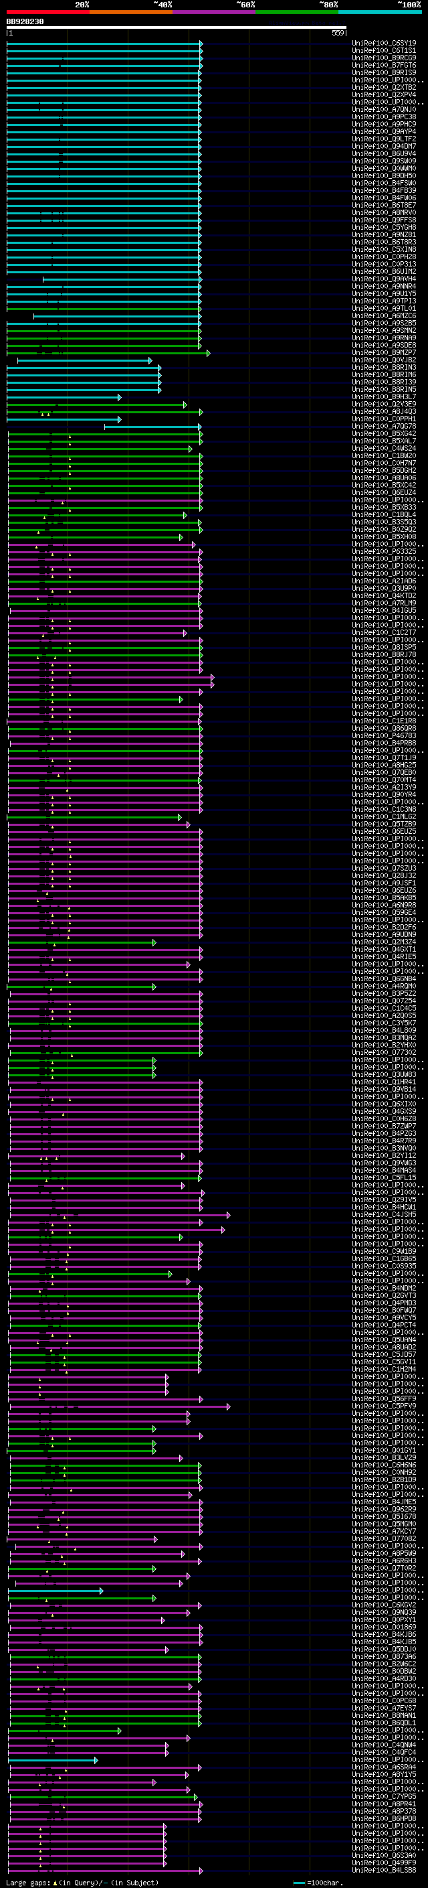Select the label UniRef100_A9S2B5
This screenshot has width=428, height=1888.
click(x=384, y=323)
